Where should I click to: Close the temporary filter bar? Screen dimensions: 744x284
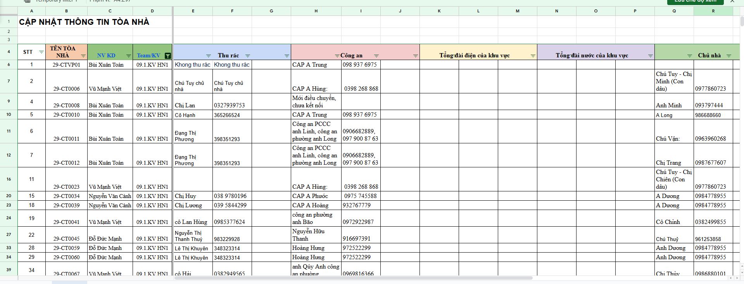732,2
